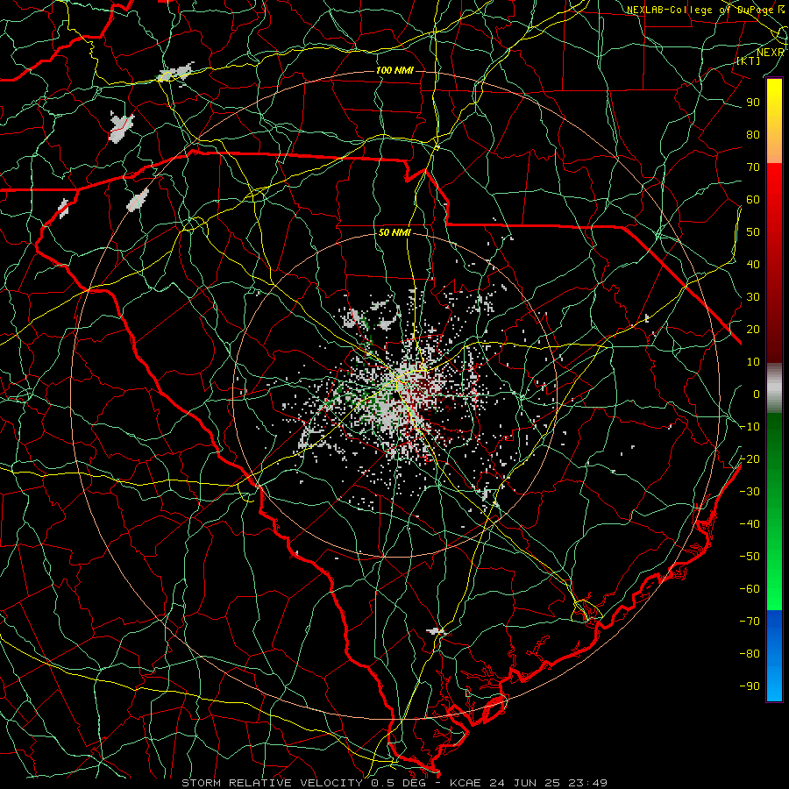Click the 23:49 timestamp

tap(587, 783)
